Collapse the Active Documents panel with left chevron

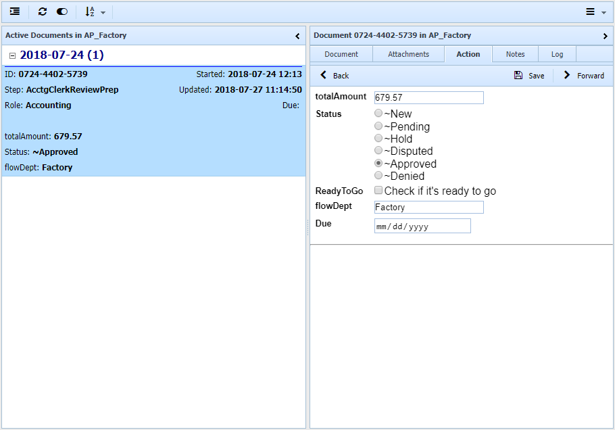click(297, 36)
